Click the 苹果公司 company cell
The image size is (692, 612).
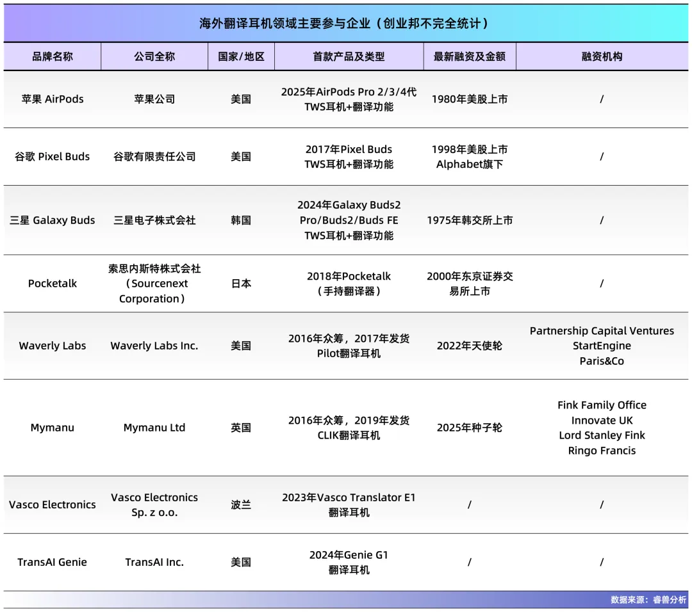154,99
